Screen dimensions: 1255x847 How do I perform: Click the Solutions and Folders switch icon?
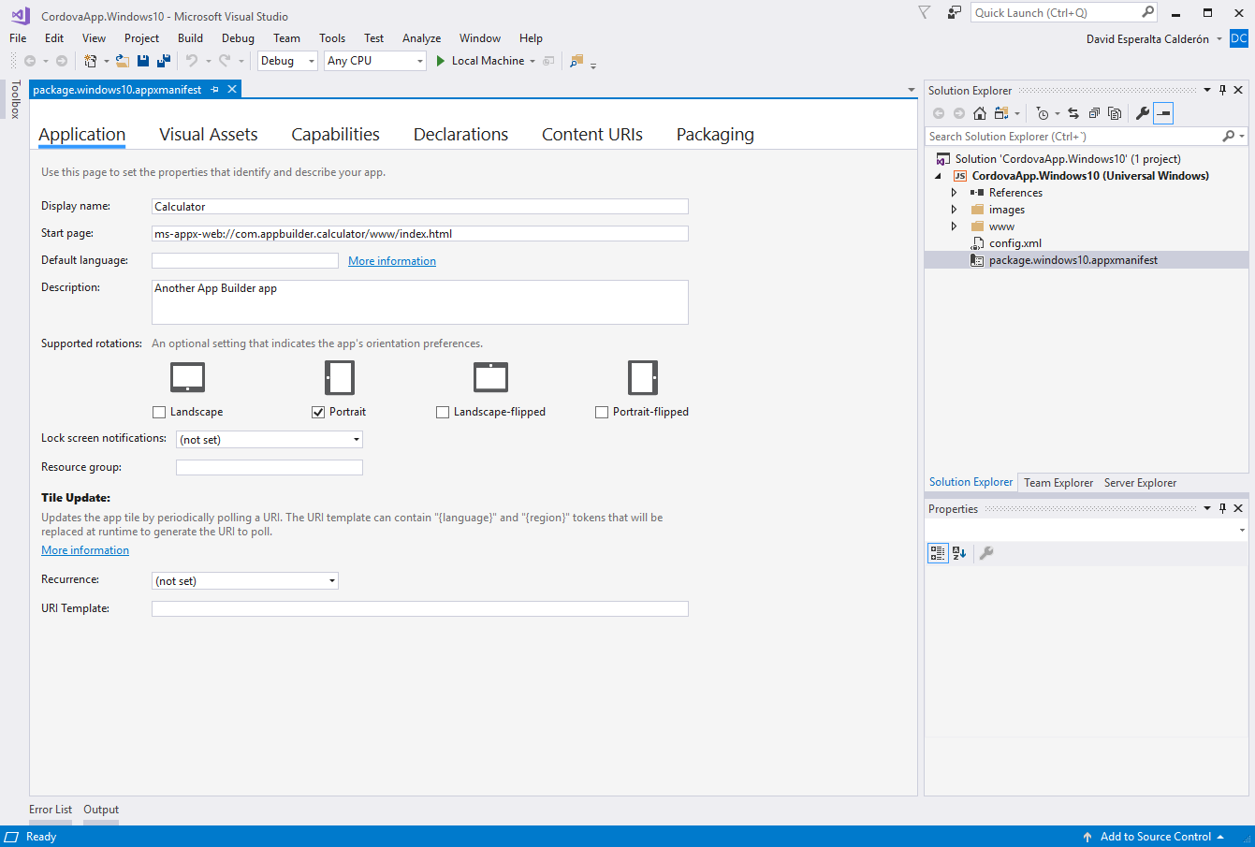click(x=1001, y=113)
